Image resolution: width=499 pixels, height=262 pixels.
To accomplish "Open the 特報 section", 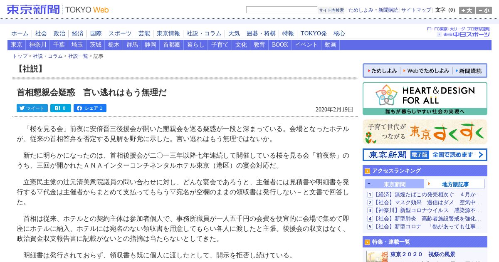I will click(288, 33).
